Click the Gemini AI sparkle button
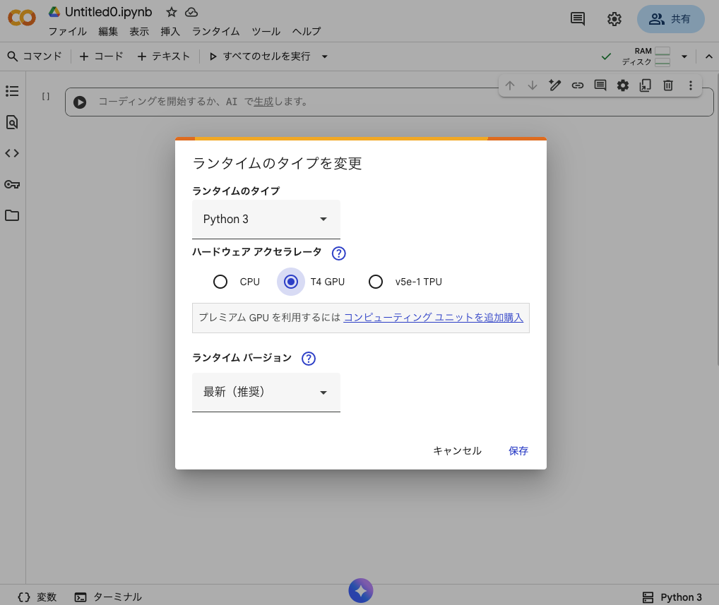 pyautogui.click(x=360, y=591)
